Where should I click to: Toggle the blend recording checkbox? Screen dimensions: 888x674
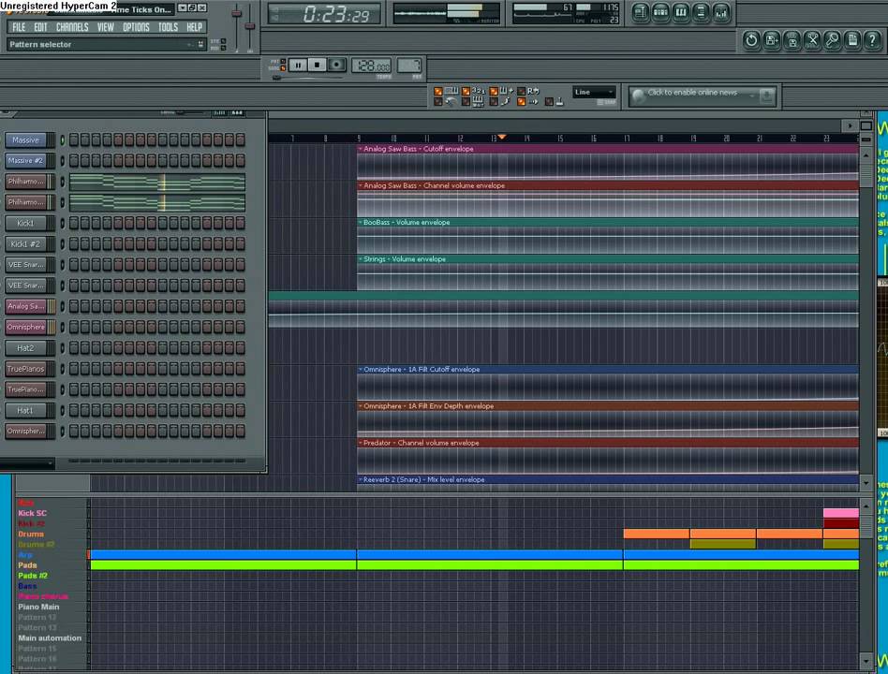pos(494,91)
